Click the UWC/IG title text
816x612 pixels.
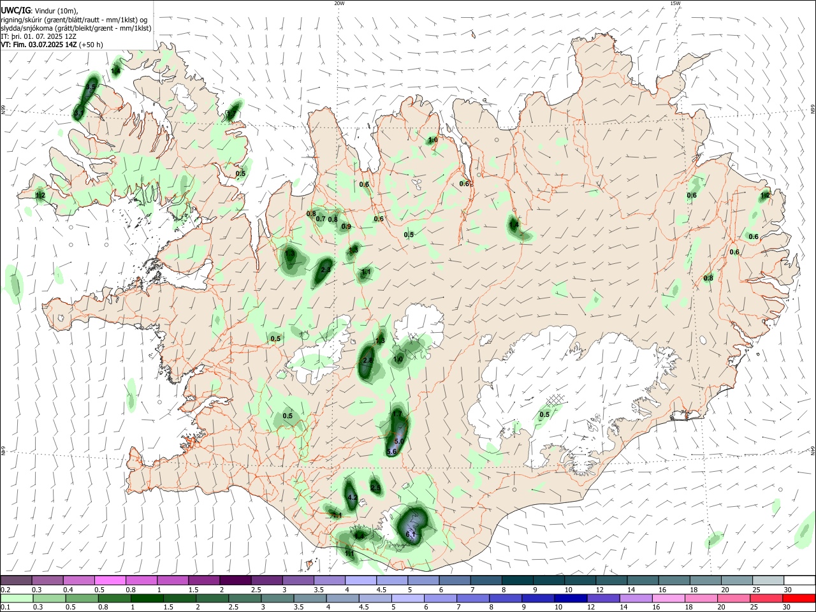coord(15,11)
